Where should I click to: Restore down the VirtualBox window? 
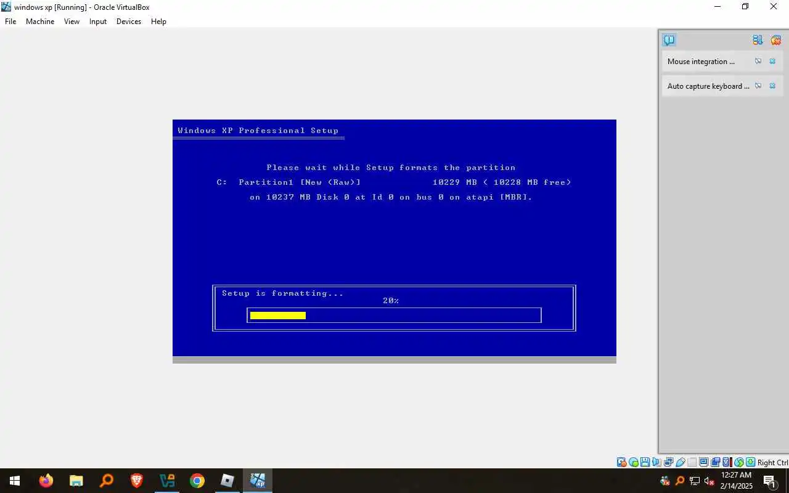point(745,7)
